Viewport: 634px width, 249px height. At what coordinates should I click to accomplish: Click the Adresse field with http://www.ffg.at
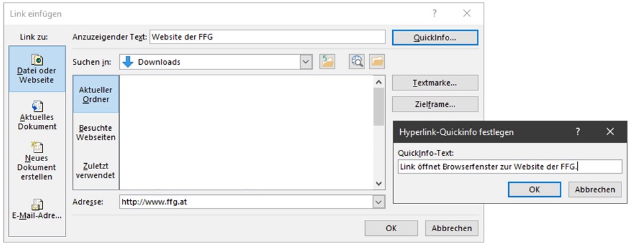tap(246, 202)
